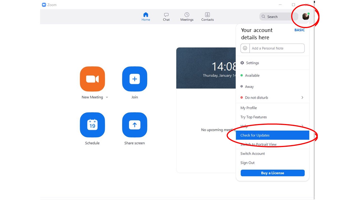Screen dimensions: 359x202
Task: Click the profile avatar picture
Action: (x=306, y=17)
